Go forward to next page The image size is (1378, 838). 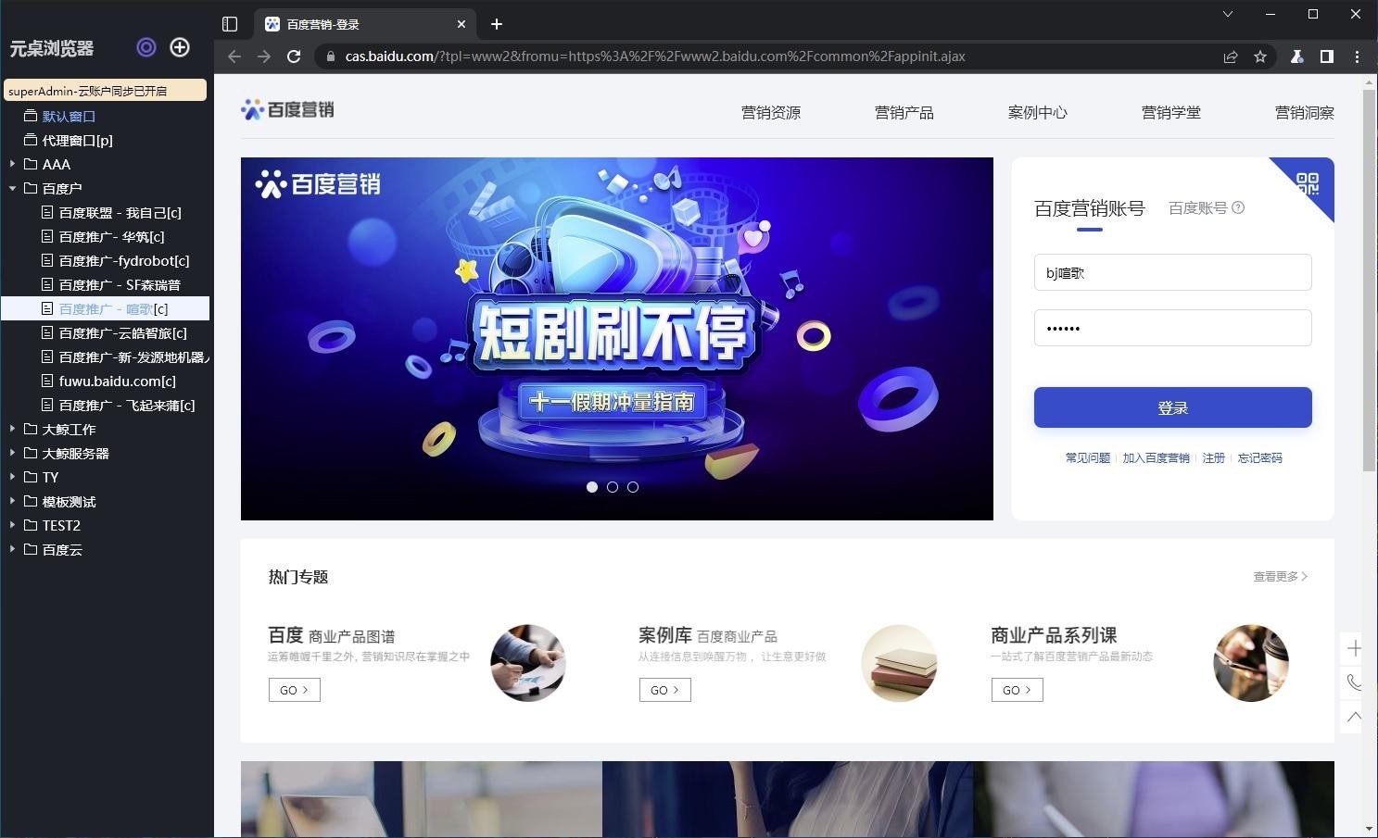tap(264, 56)
